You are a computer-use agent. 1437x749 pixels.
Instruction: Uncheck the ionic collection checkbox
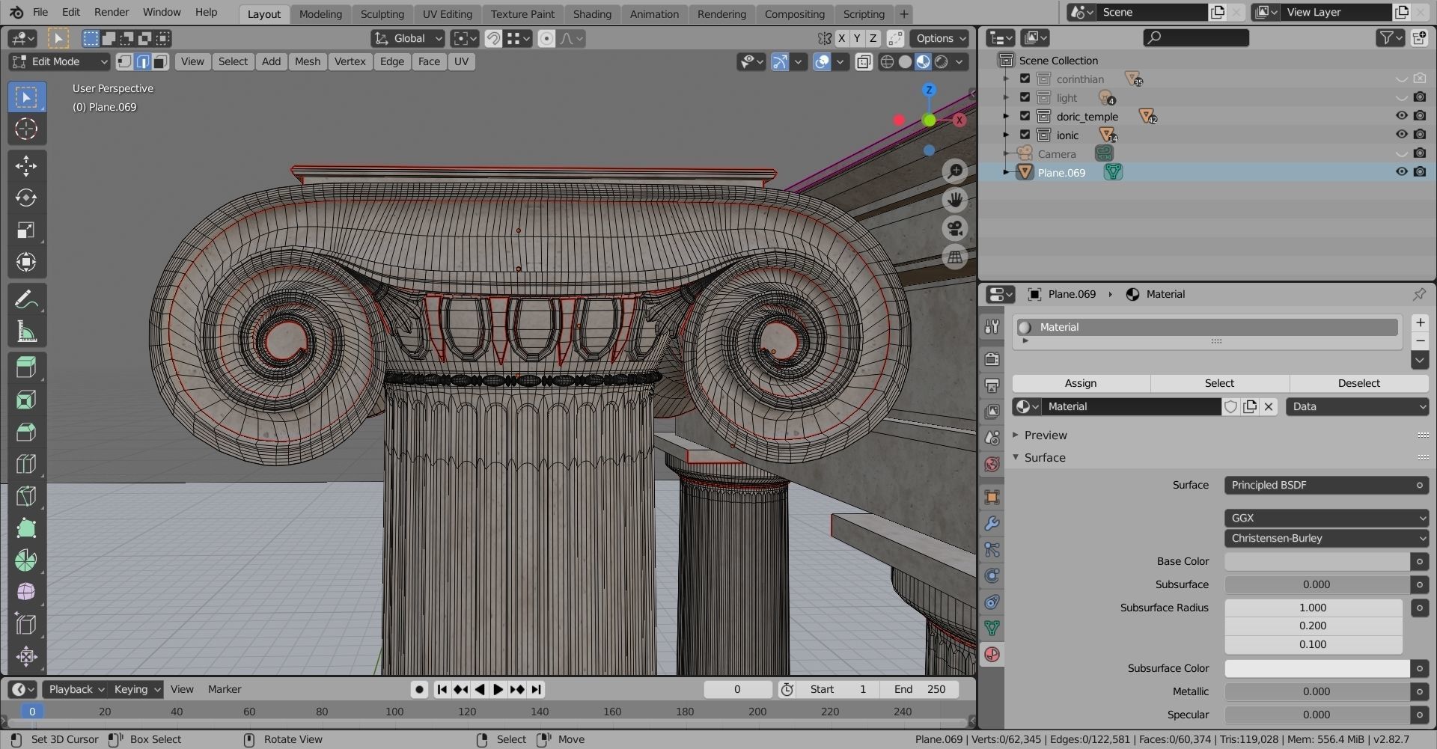coord(1025,135)
